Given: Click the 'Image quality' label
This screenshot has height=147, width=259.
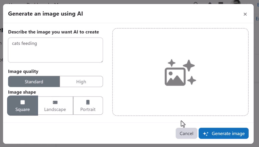Looking at the screenshot, I should click(23, 71).
